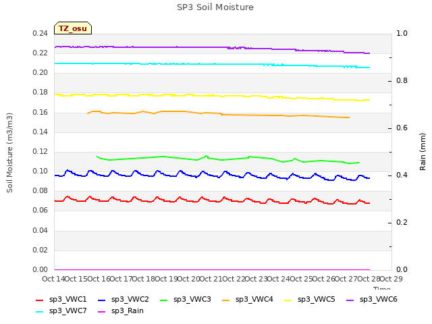Click the SP3 Soil Moisture chart title
This screenshot has height=324, width=432.
pyautogui.click(x=215, y=7)
